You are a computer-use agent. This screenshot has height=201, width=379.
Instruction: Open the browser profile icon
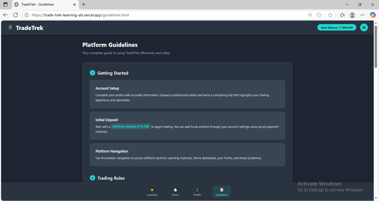(x=352, y=15)
